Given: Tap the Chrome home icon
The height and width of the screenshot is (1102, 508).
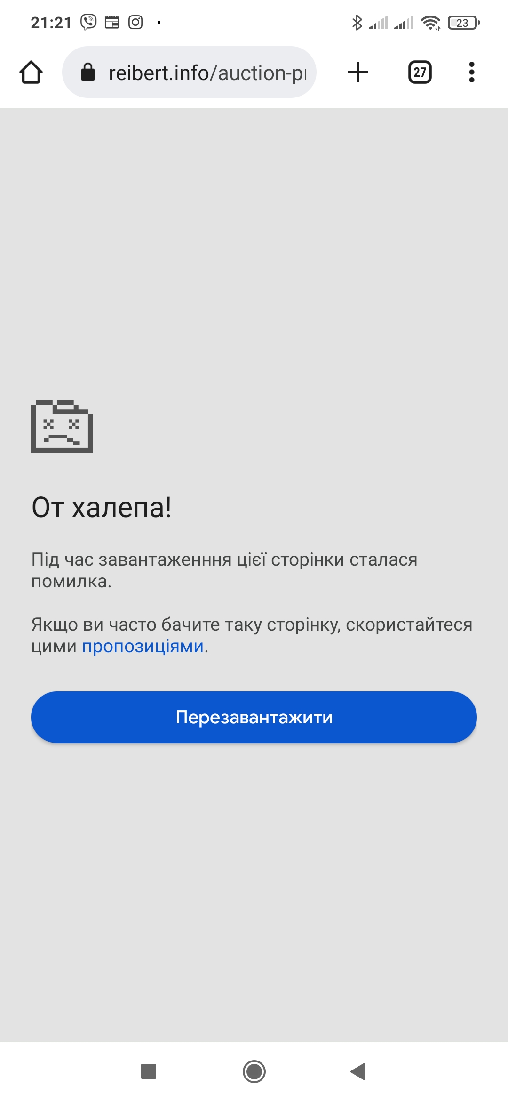Looking at the screenshot, I should point(31,72).
